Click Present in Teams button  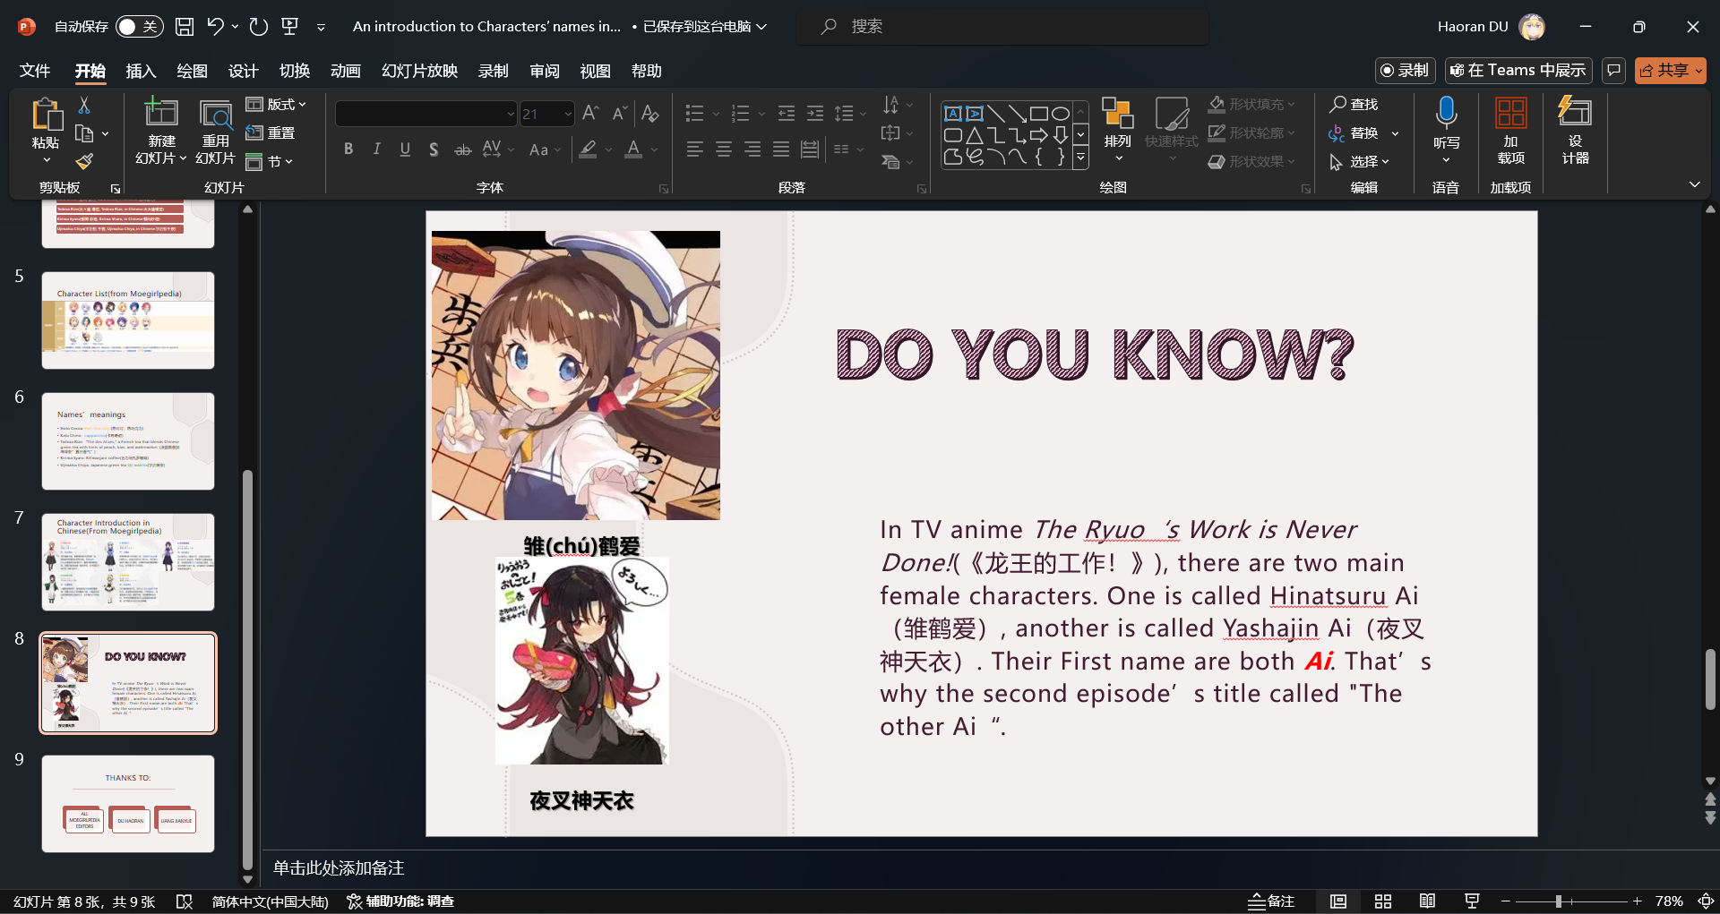click(1518, 70)
